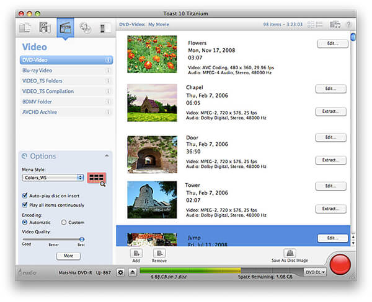Open the help question mark icon
Viewport: 372px width, 302px height.
348,24
